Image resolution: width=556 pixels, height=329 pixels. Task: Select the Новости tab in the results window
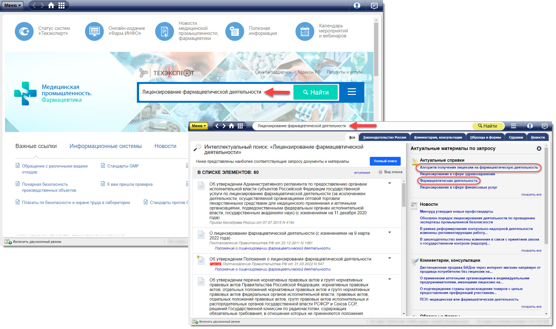[x=538, y=137]
